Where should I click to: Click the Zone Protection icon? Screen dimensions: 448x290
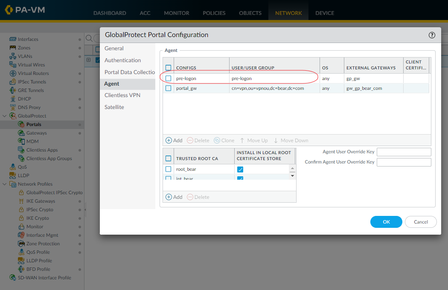[21, 244]
